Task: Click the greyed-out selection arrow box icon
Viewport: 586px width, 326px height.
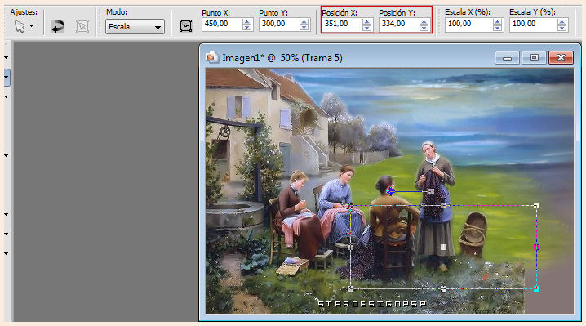Action: coord(82,26)
